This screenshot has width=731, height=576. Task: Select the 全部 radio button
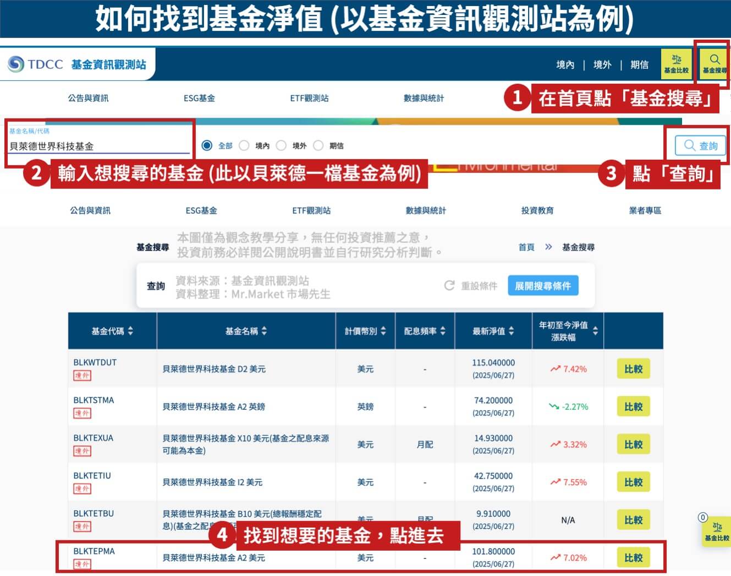(x=207, y=145)
